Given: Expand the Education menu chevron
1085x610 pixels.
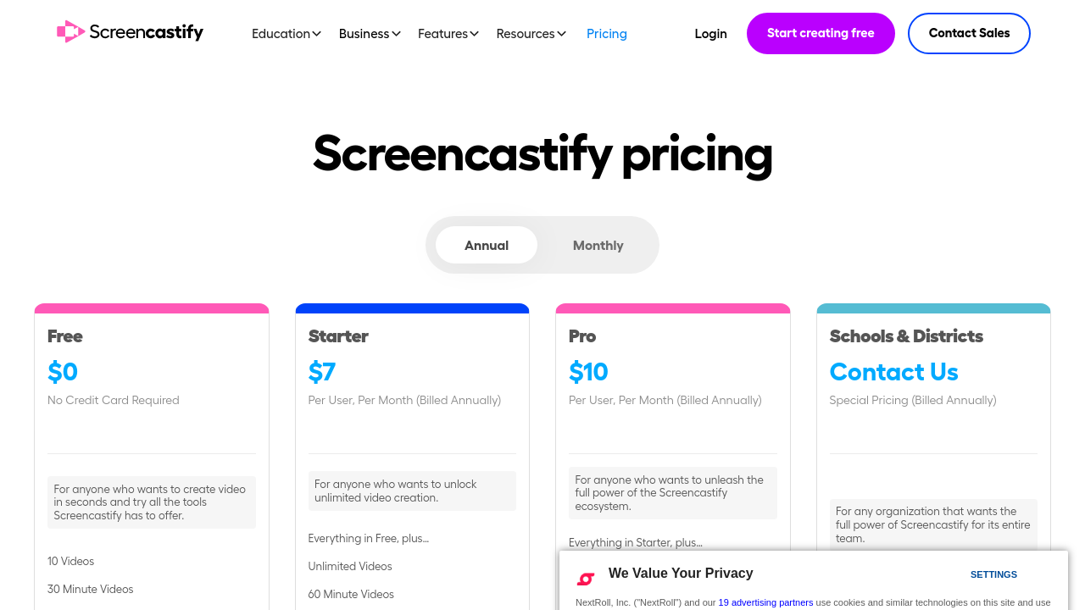Looking at the screenshot, I should [x=317, y=34].
